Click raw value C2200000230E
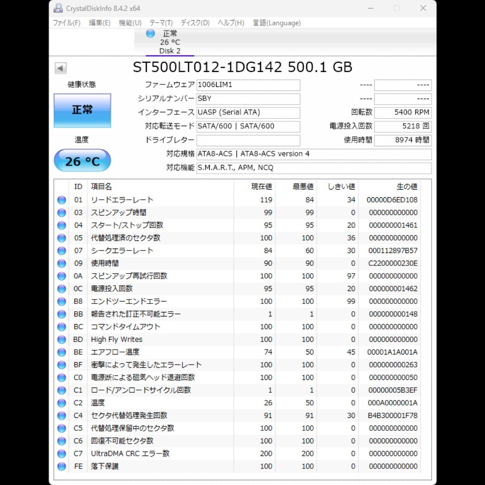 click(x=393, y=264)
